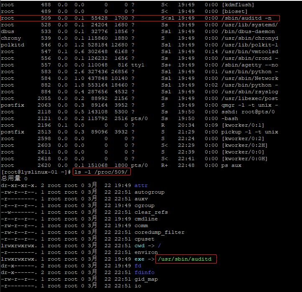Select the cgroup file name
The image size is (302, 292).
pyautogui.click(x=144, y=205)
